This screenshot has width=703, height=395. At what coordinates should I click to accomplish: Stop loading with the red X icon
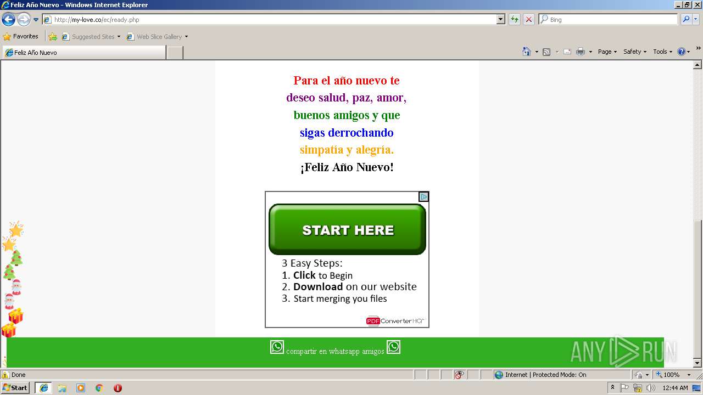click(529, 19)
